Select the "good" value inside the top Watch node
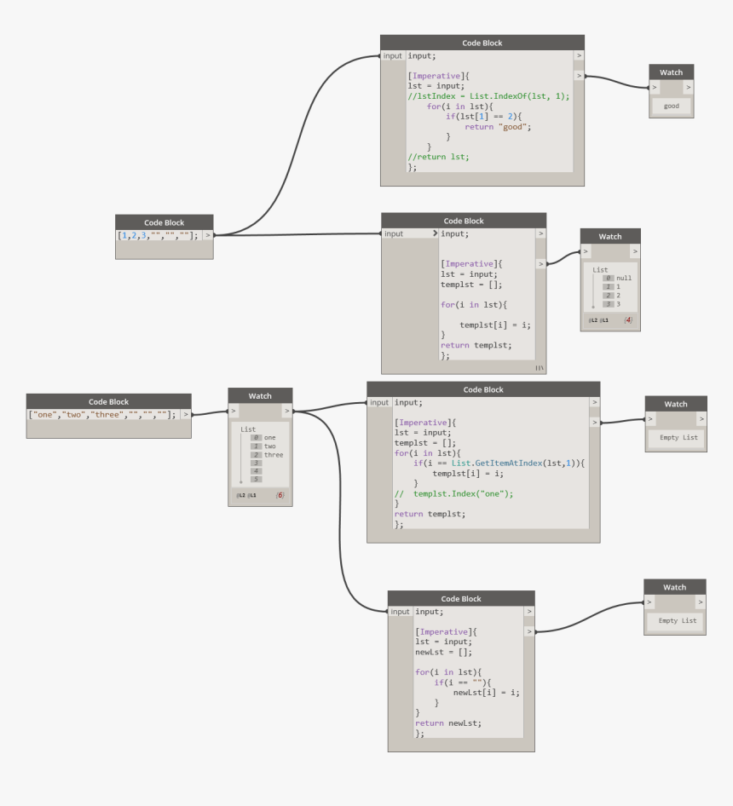This screenshot has height=806, width=733. click(x=671, y=107)
